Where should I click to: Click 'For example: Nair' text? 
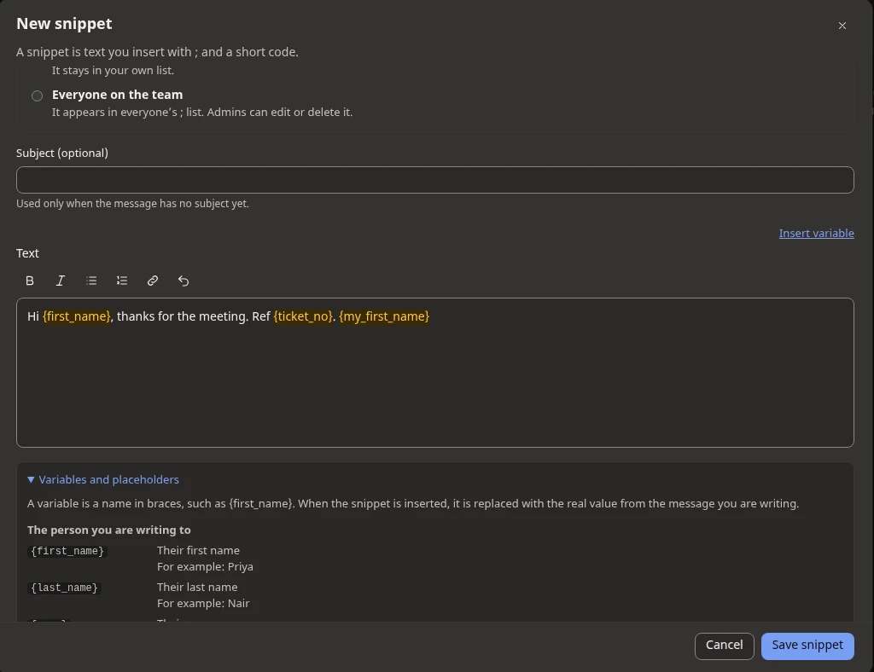pyautogui.click(x=203, y=604)
